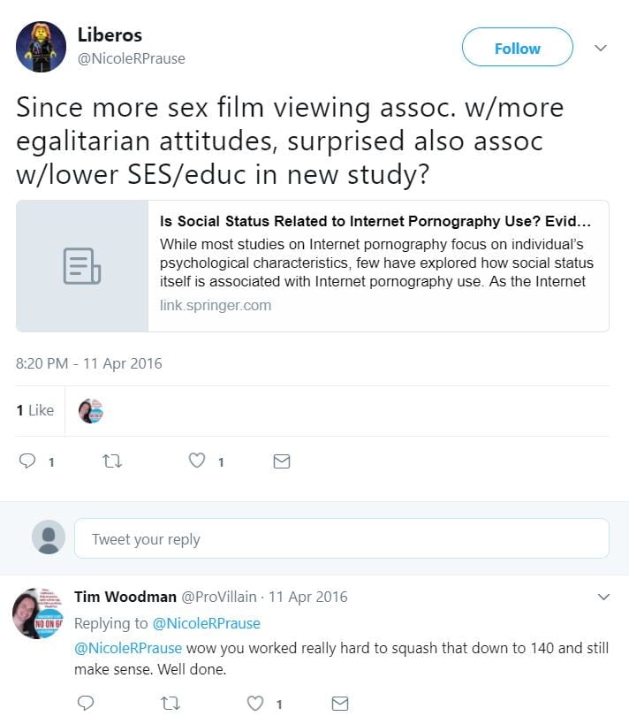Send main tweet via direct message
Image resolution: width=629 pixels, height=716 pixels.
(281, 461)
